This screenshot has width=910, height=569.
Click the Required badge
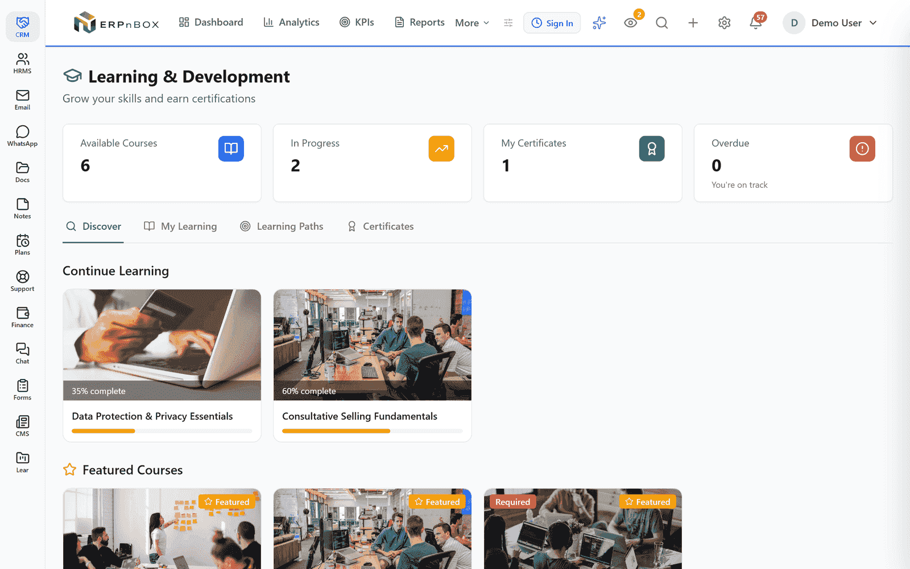tap(512, 502)
